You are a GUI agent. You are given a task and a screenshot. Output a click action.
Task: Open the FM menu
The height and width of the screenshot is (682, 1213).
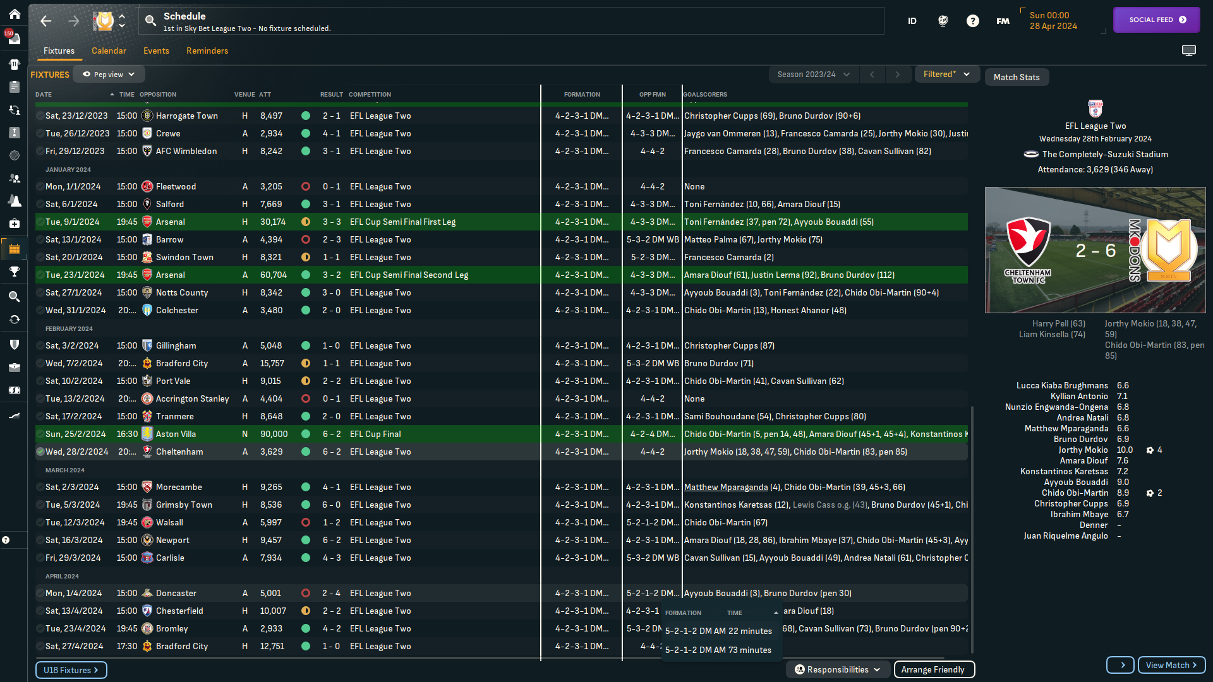pyautogui.click(x=1003, y=21)
